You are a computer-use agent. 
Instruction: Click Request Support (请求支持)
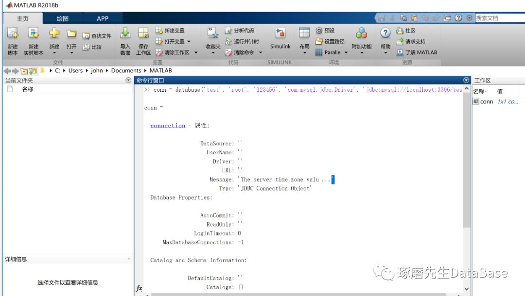[411, 41]
